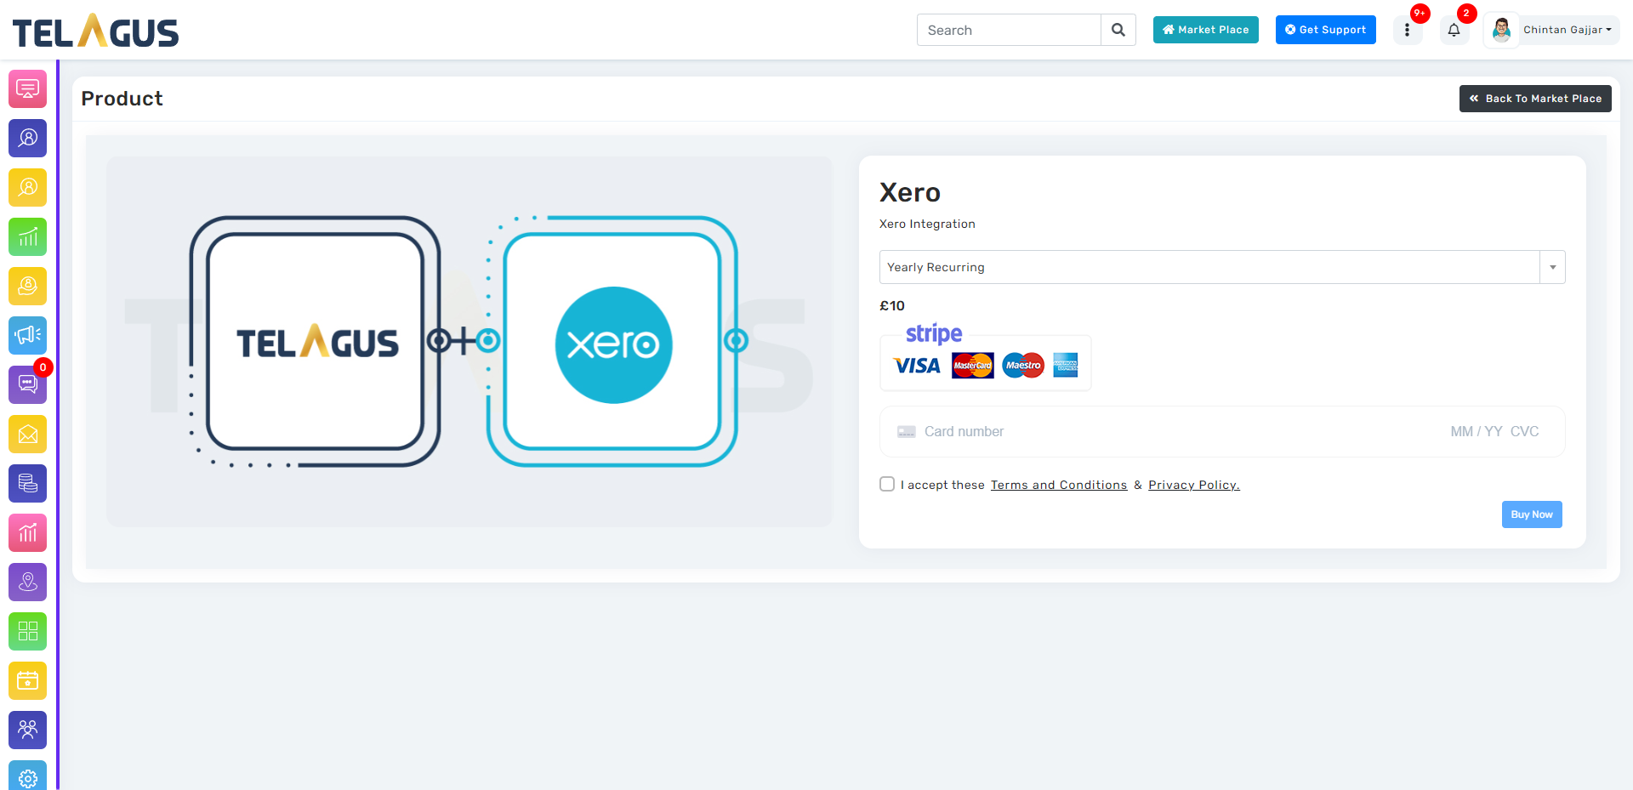Click the Xero product title
1633x790 pixels.
click(x=910, y=193)
